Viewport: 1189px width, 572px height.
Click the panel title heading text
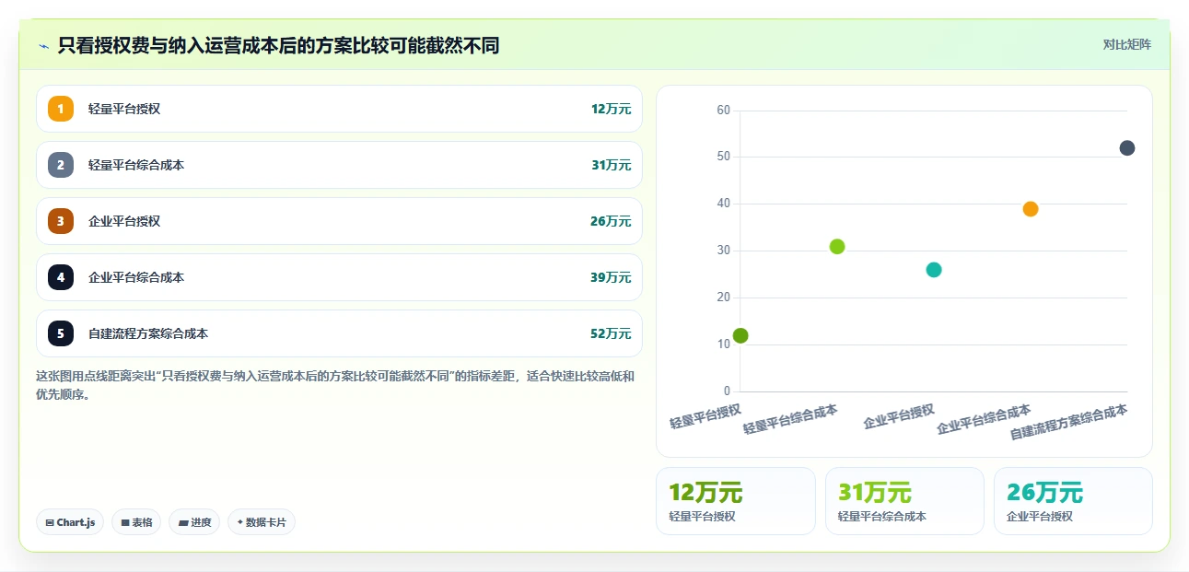[x=278, y=45]
